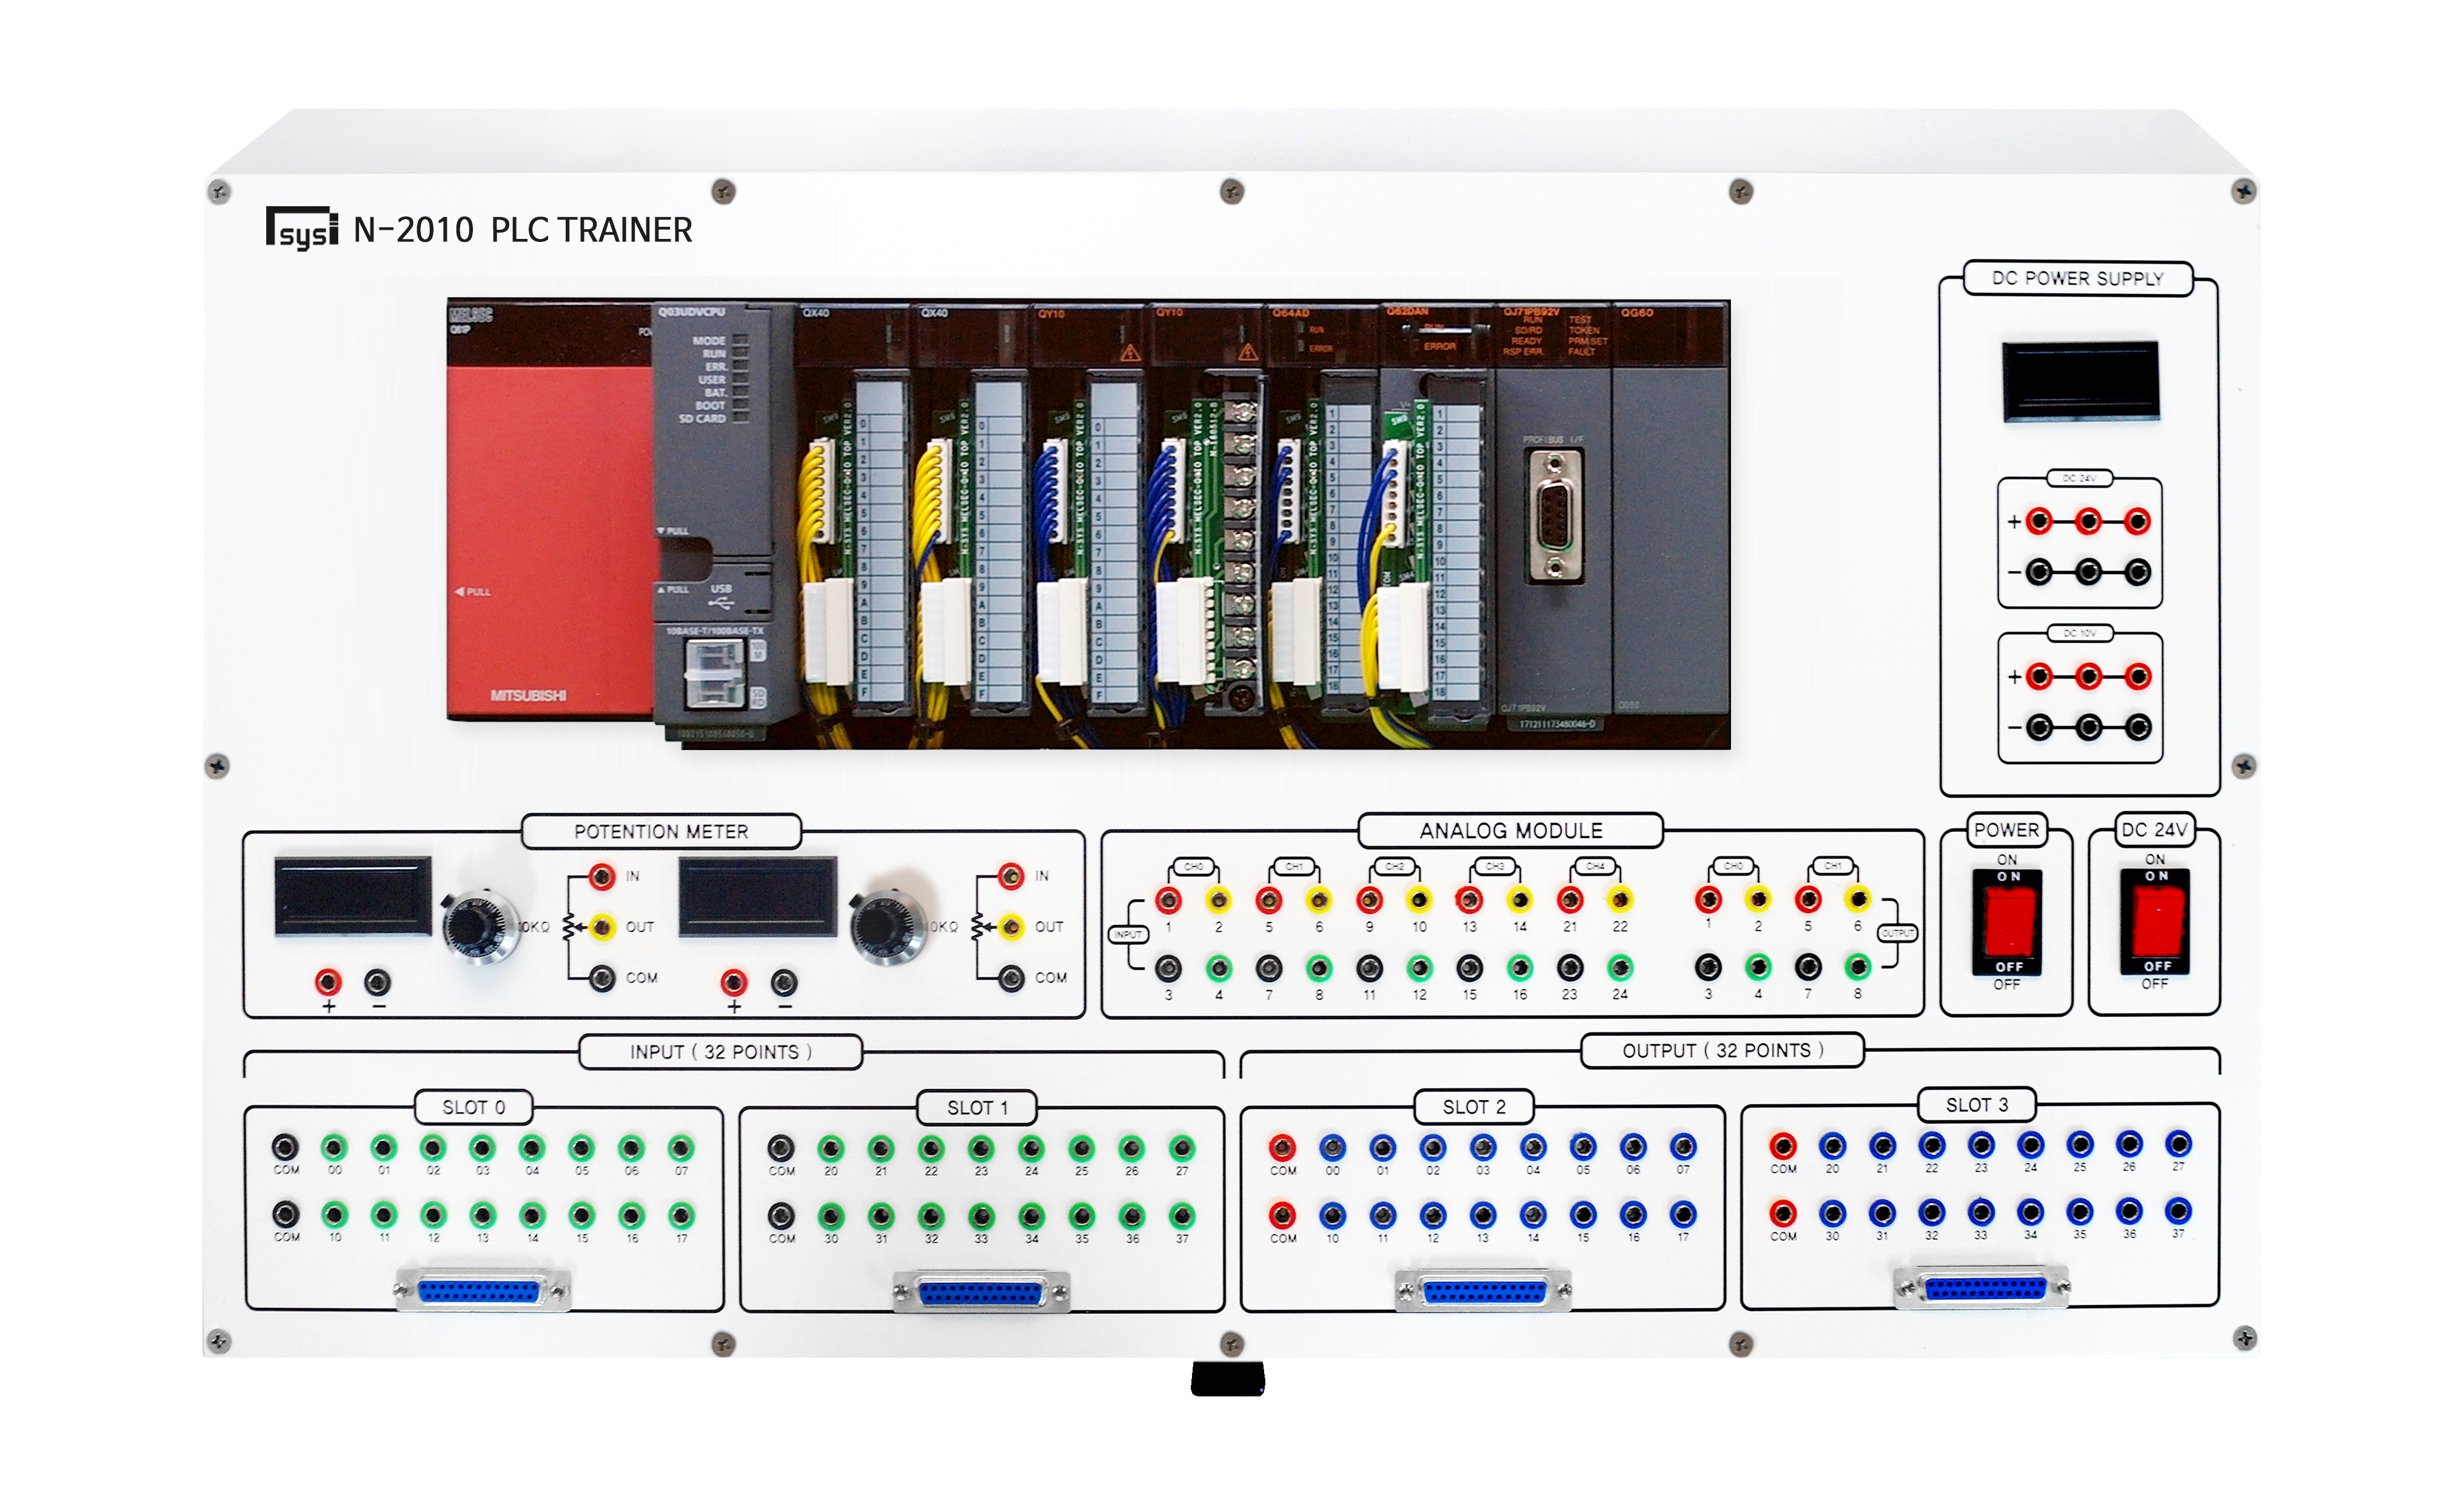Viewport: 2464px width, 1505px height.
Task: Select SLOT 1 green input jack 37
Action: click(1182, 1216)
